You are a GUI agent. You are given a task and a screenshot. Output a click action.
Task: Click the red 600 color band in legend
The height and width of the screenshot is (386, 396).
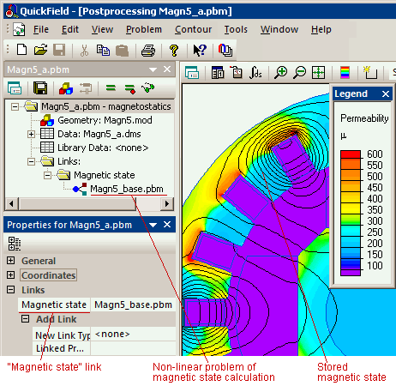[351, 154]
